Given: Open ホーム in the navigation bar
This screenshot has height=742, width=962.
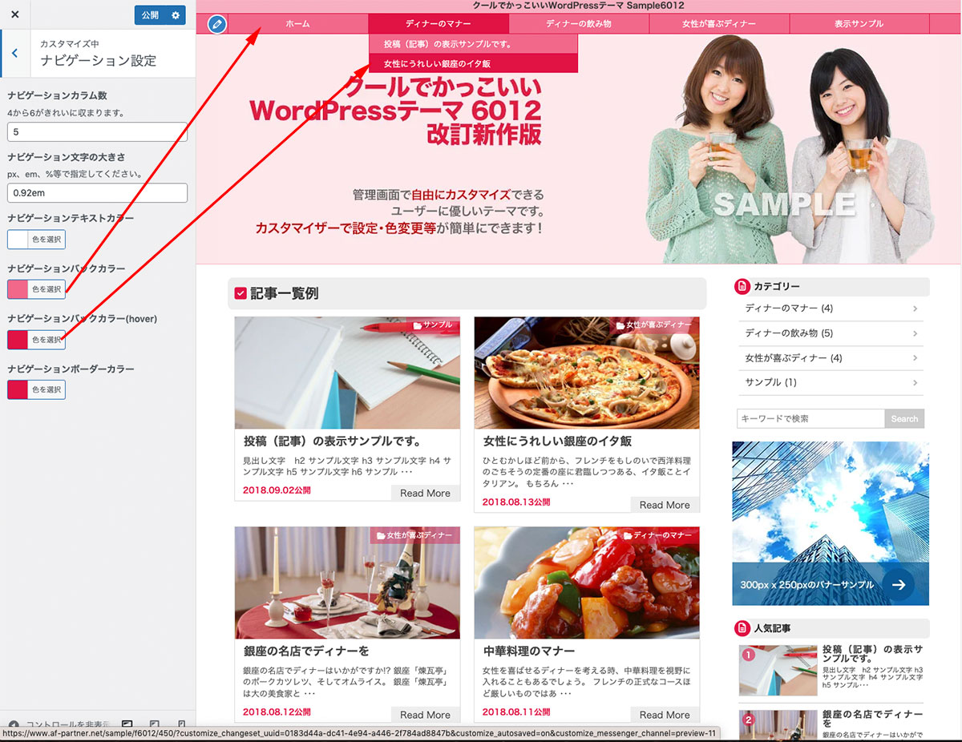Looking at the screenshot, I should 297,24.
